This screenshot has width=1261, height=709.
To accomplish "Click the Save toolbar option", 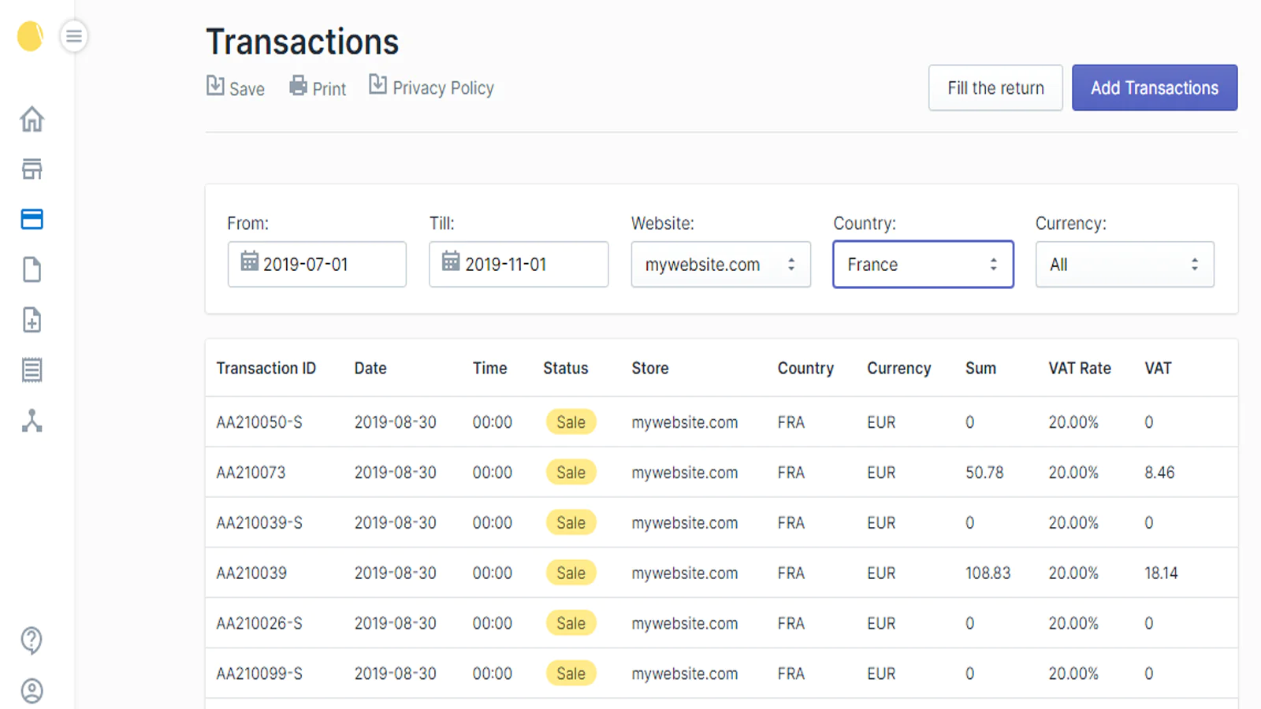I will tap(236, 87).
